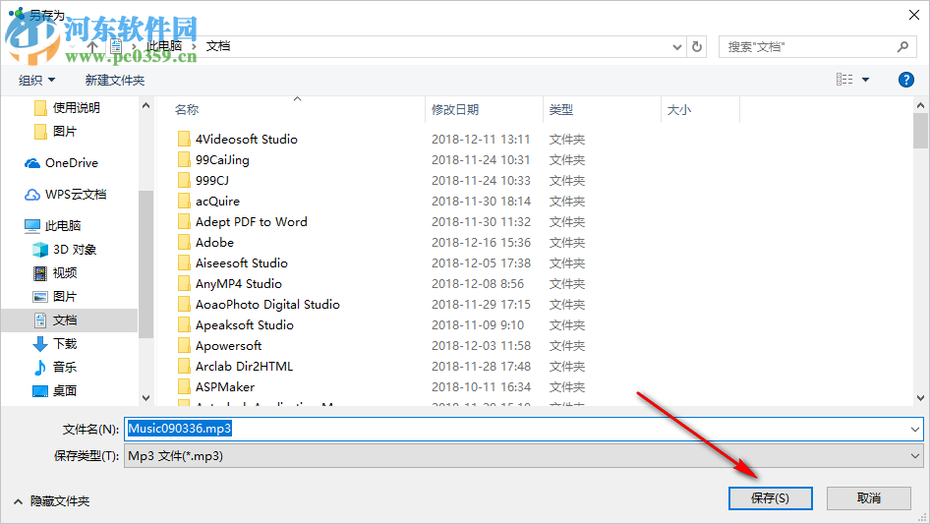Click 文档 in the address breadcrumb
930x524 pixels.
tap(217, 46)
